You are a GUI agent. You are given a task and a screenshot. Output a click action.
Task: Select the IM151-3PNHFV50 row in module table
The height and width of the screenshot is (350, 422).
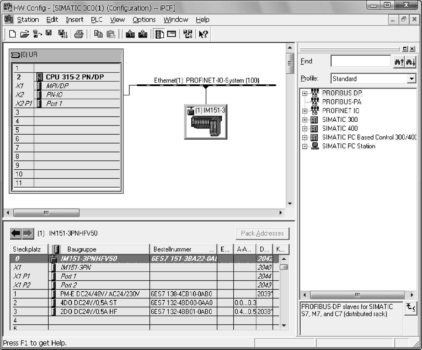click(145, 259)
